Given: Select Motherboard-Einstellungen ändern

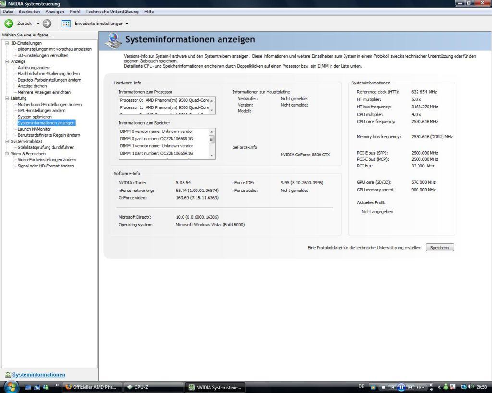Looking at the screenshot, I should [x=49, y=104].
